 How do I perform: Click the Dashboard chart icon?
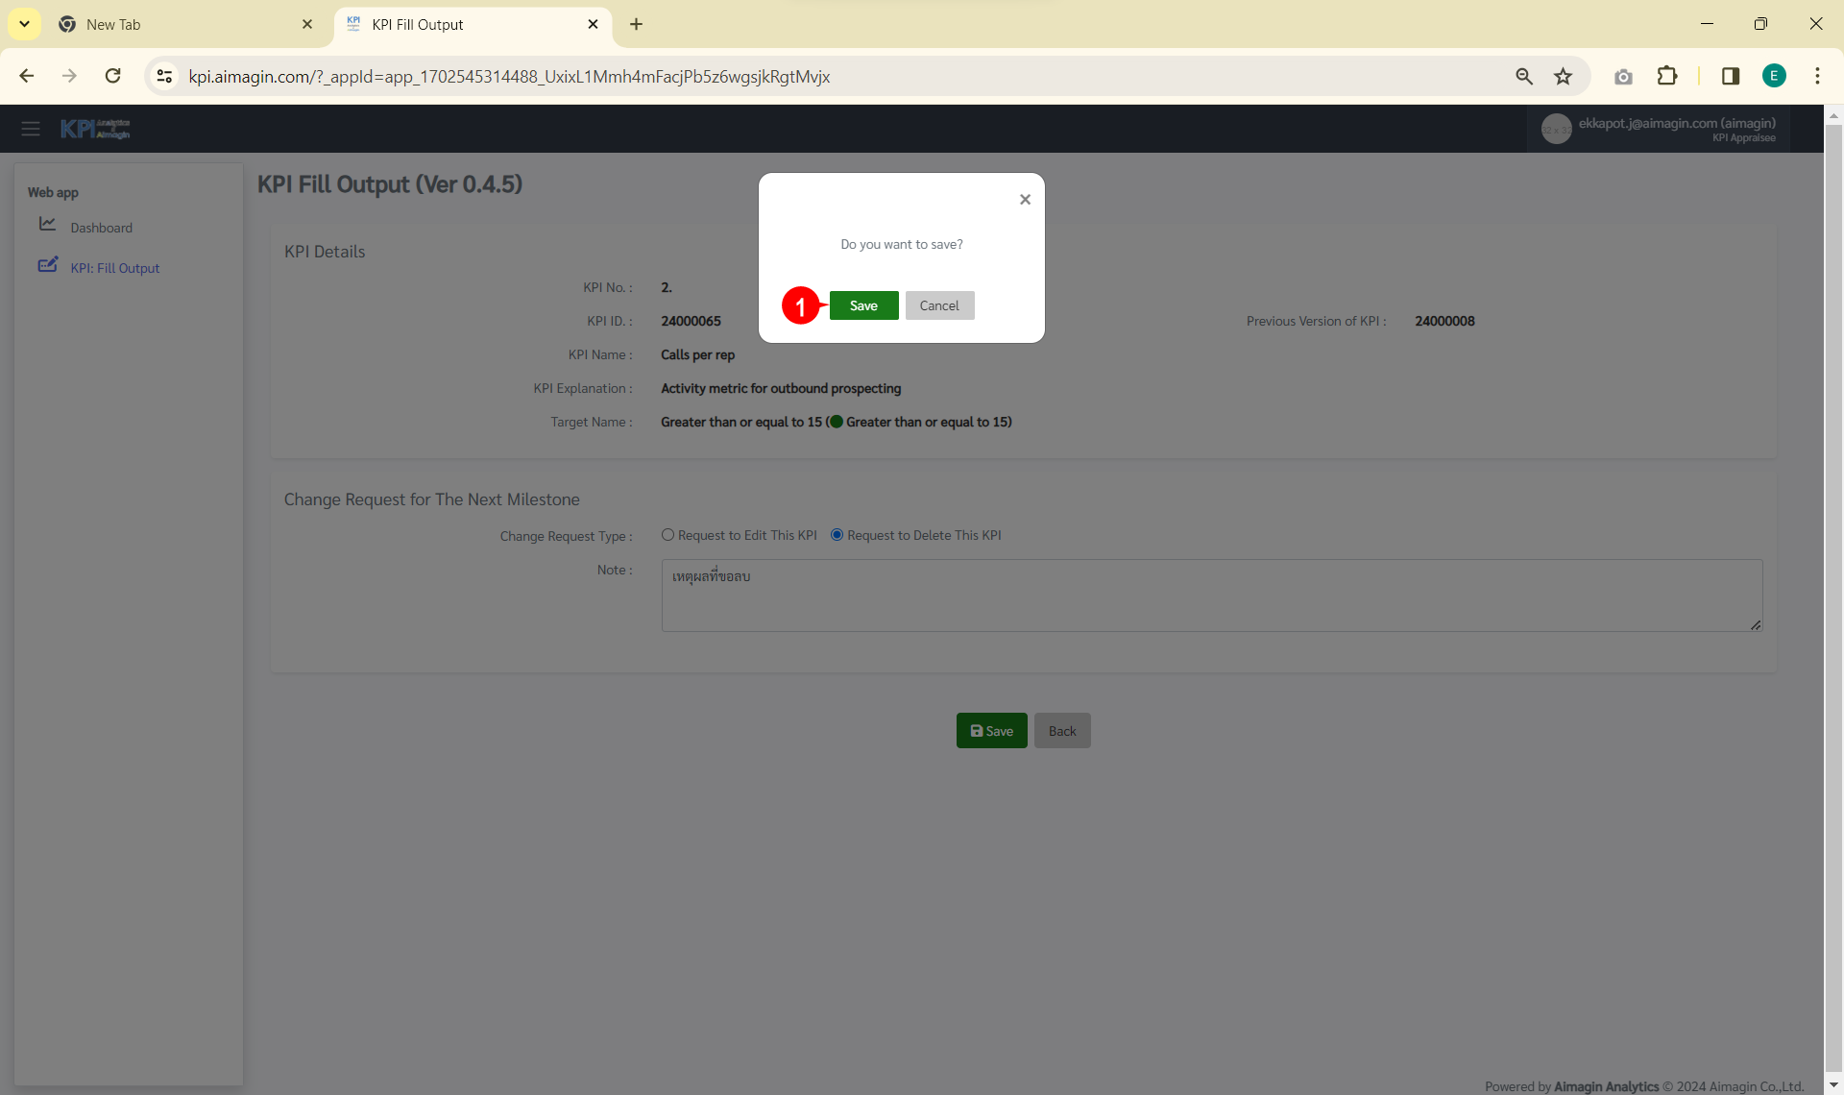click(47, 224)
